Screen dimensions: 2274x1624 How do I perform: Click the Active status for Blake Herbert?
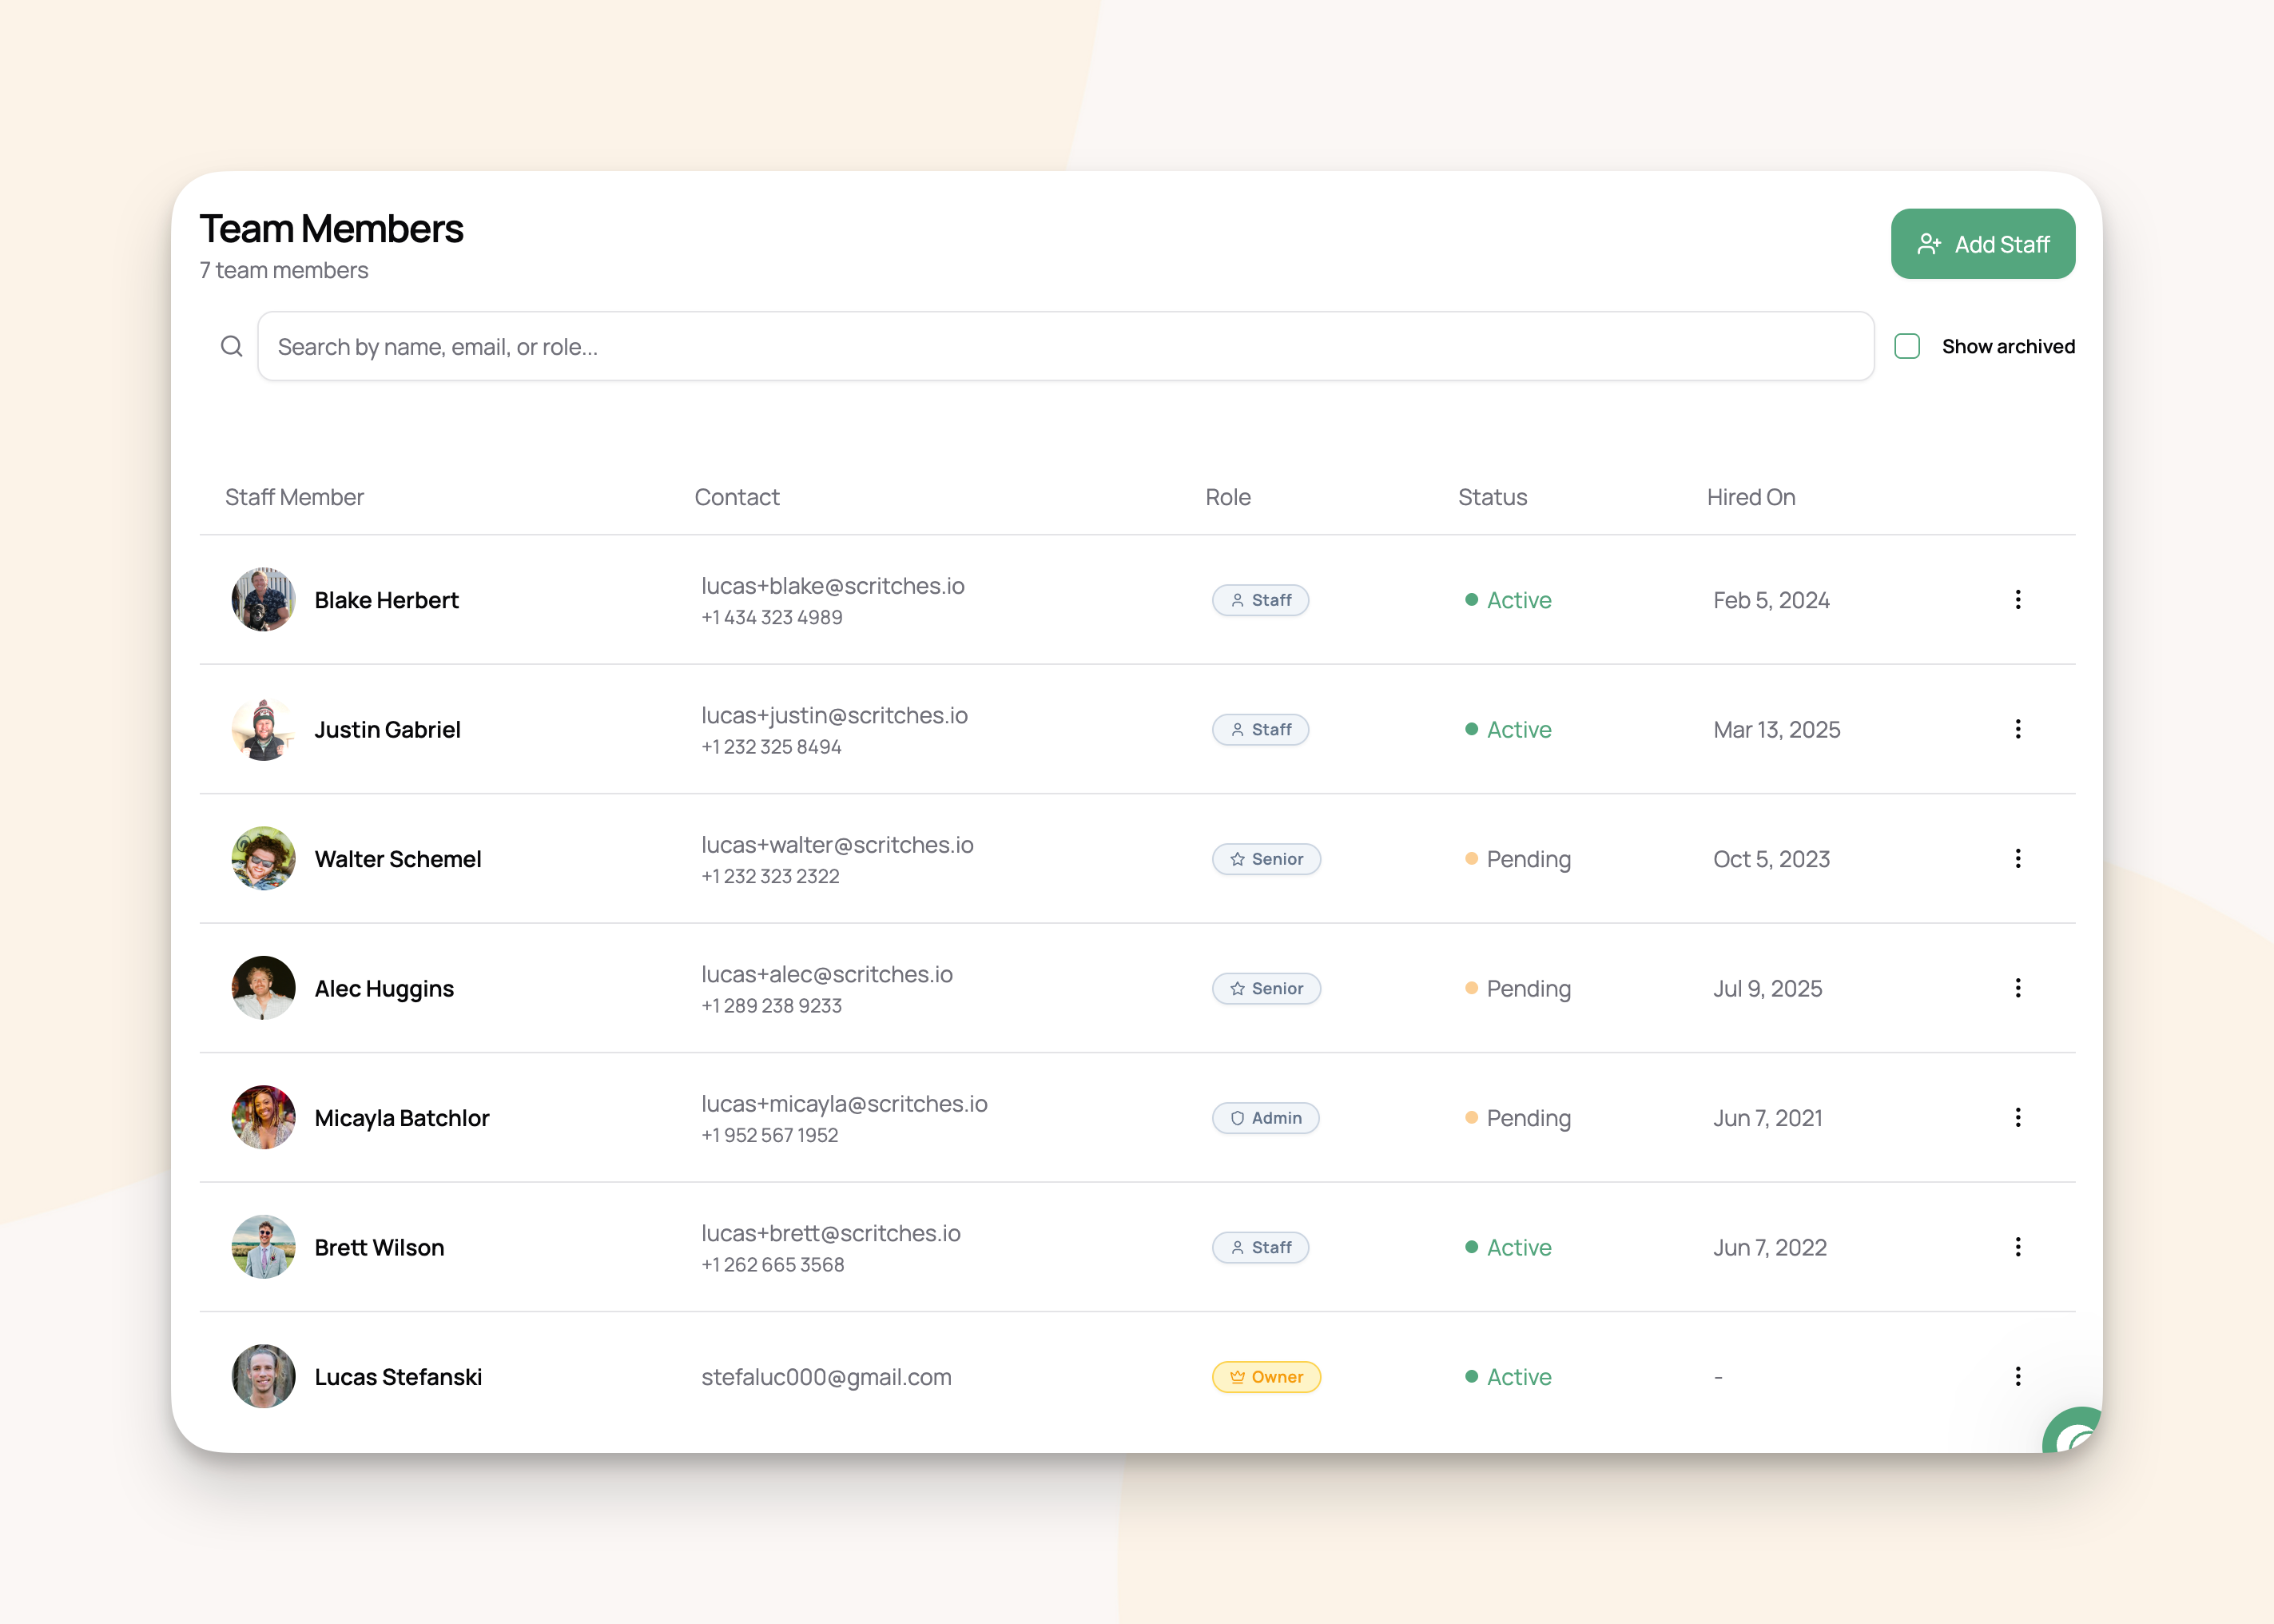(1507, 600)
